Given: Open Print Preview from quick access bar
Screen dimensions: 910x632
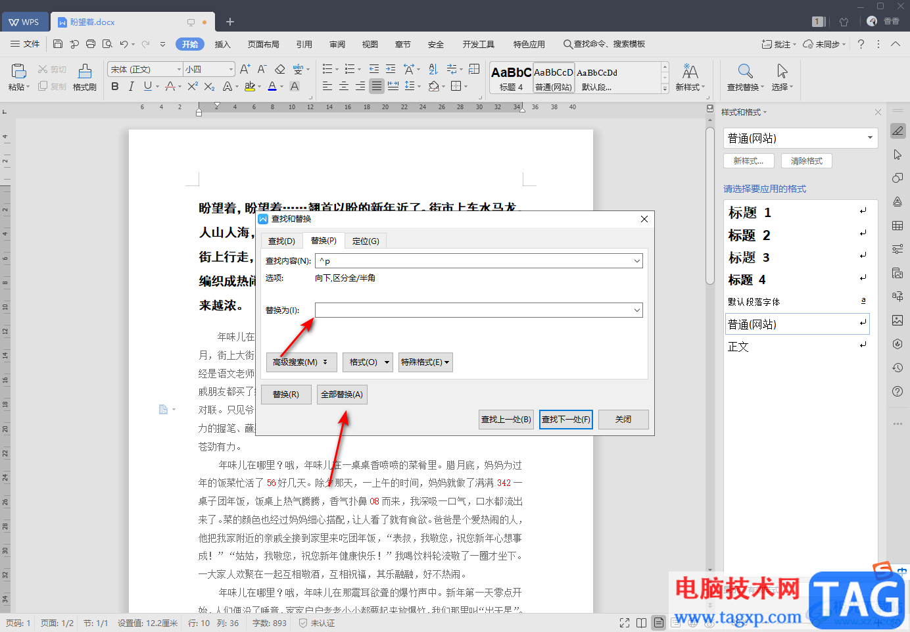Looking at the screenshot, I should pos(107,44).
